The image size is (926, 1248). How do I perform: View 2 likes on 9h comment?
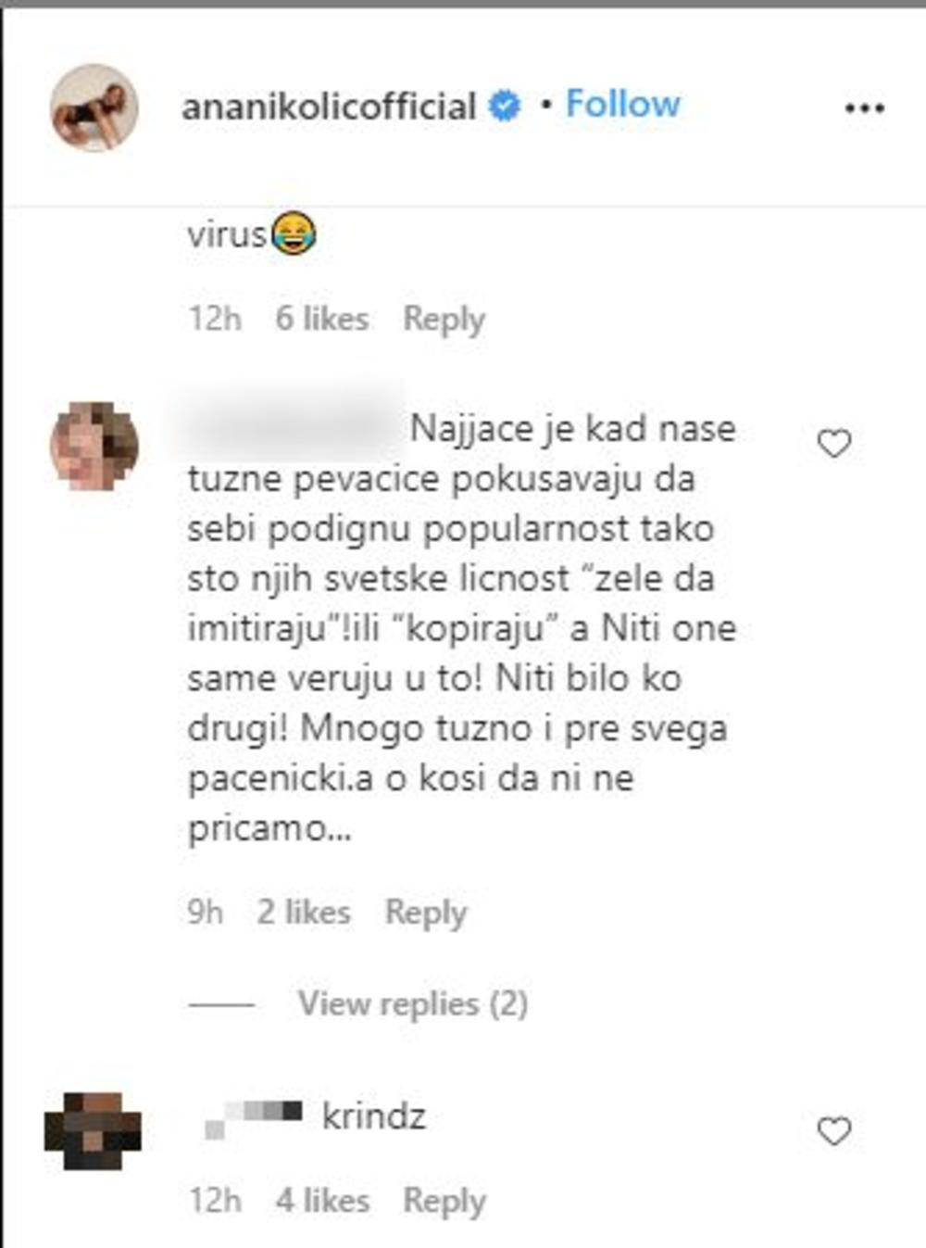[x=304, y=912]
